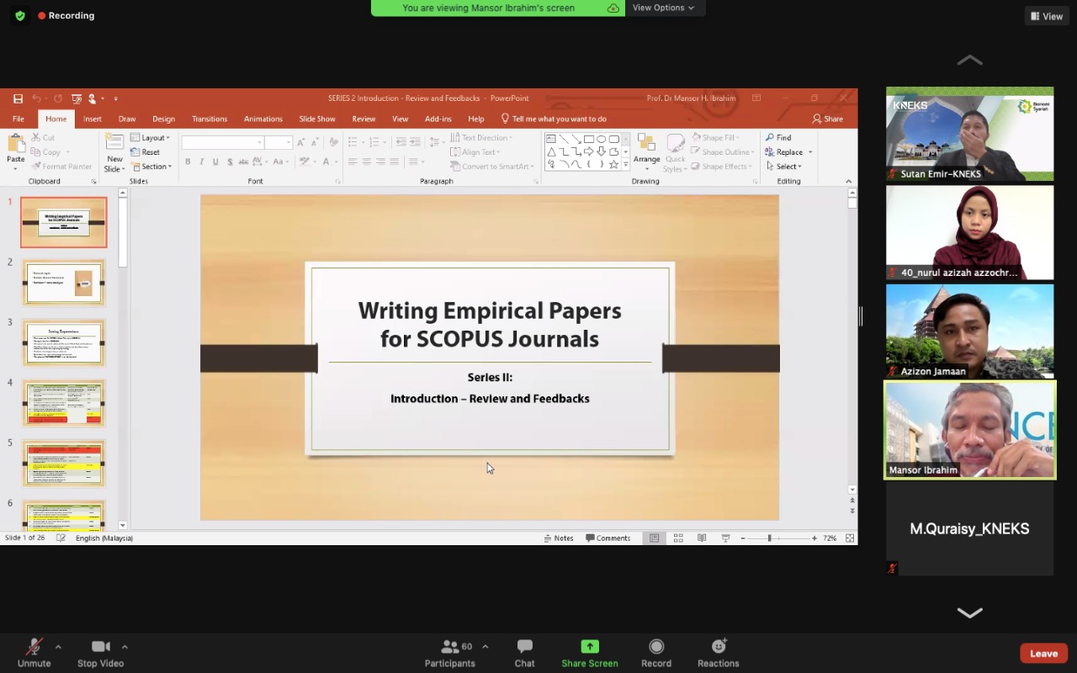Open the font name combo box
The height and width of the screenshot is (673, 1077).
coord(223,143)
